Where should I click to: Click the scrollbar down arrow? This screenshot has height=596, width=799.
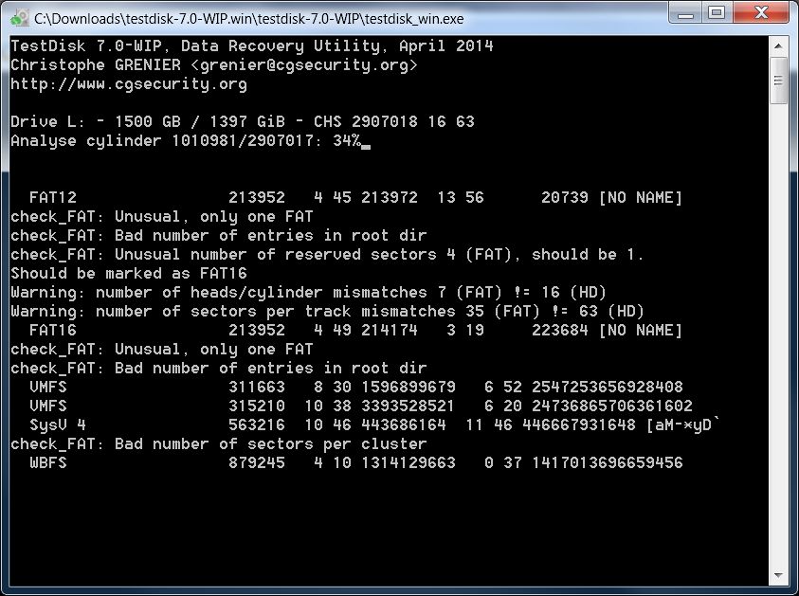pos(778,575)
